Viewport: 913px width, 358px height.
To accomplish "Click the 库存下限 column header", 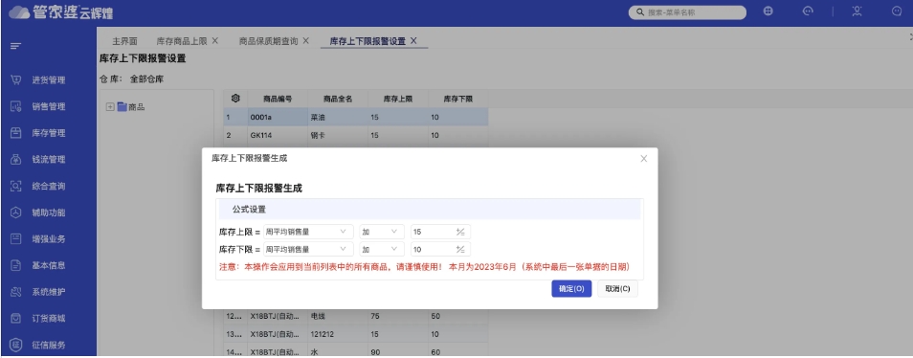I will tap(458, 99).
